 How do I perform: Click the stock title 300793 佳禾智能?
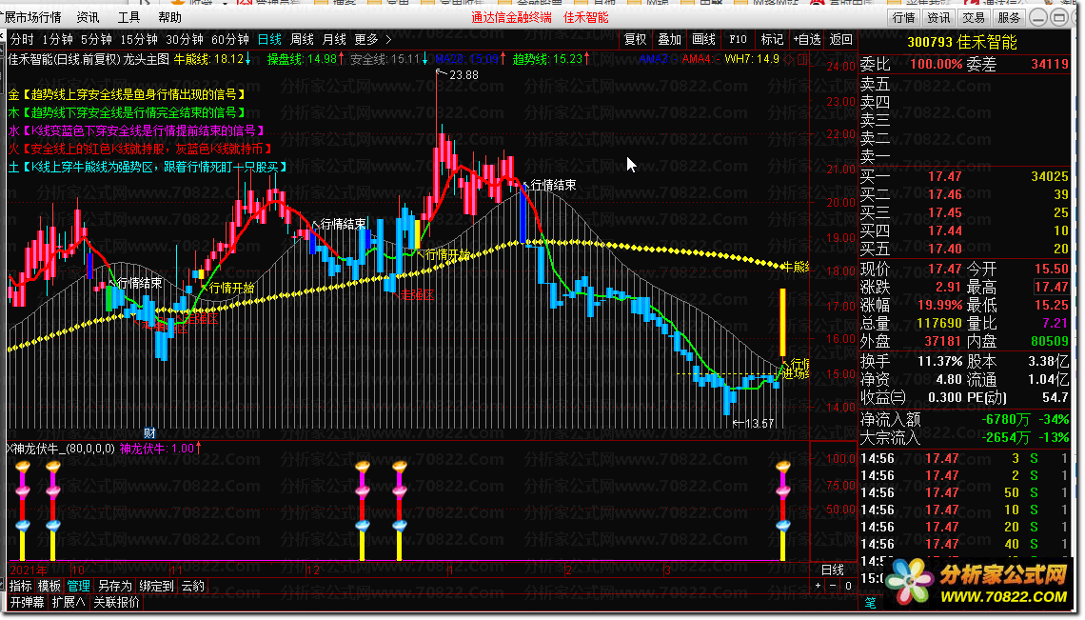click(962, 42)
